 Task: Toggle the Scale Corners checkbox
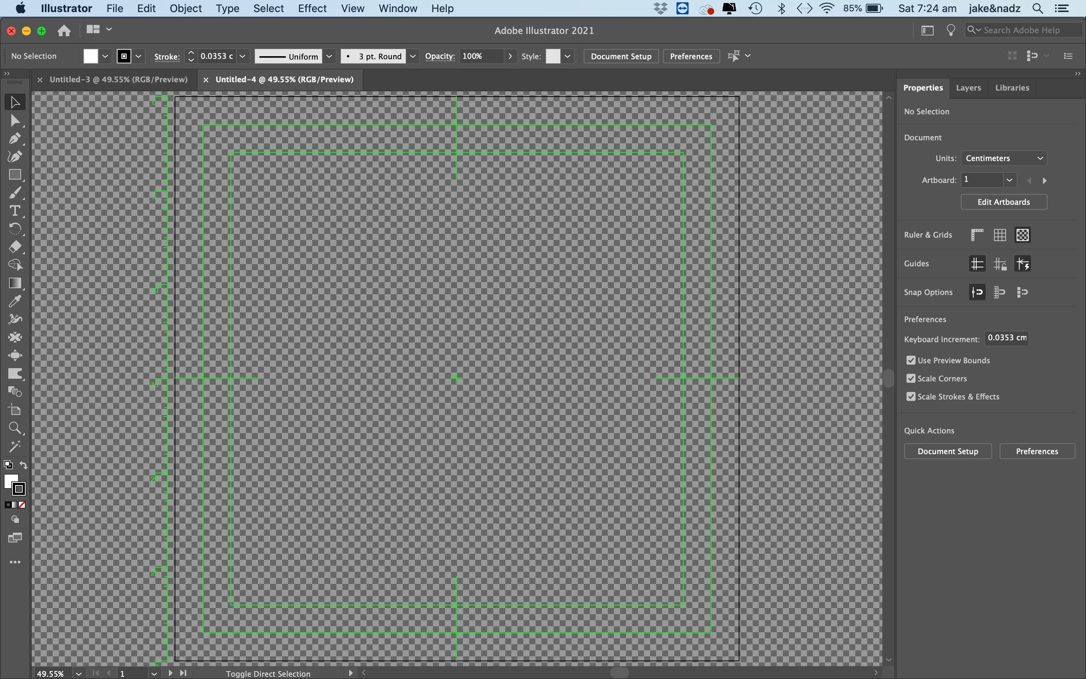(911, 379)
